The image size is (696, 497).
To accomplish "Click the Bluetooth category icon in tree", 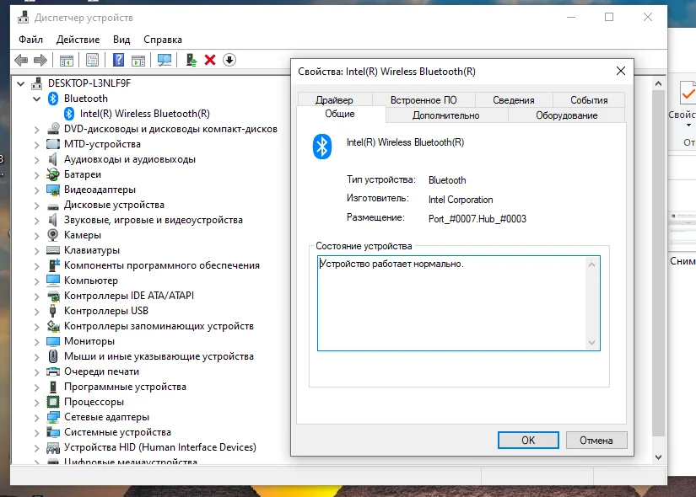I will coord(53,99).
